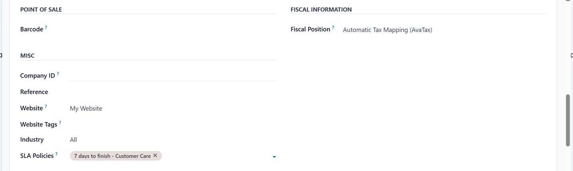Select the 7 days to finish tag
This screenshot has height=171, width=573.
click(x=112, y=156)
